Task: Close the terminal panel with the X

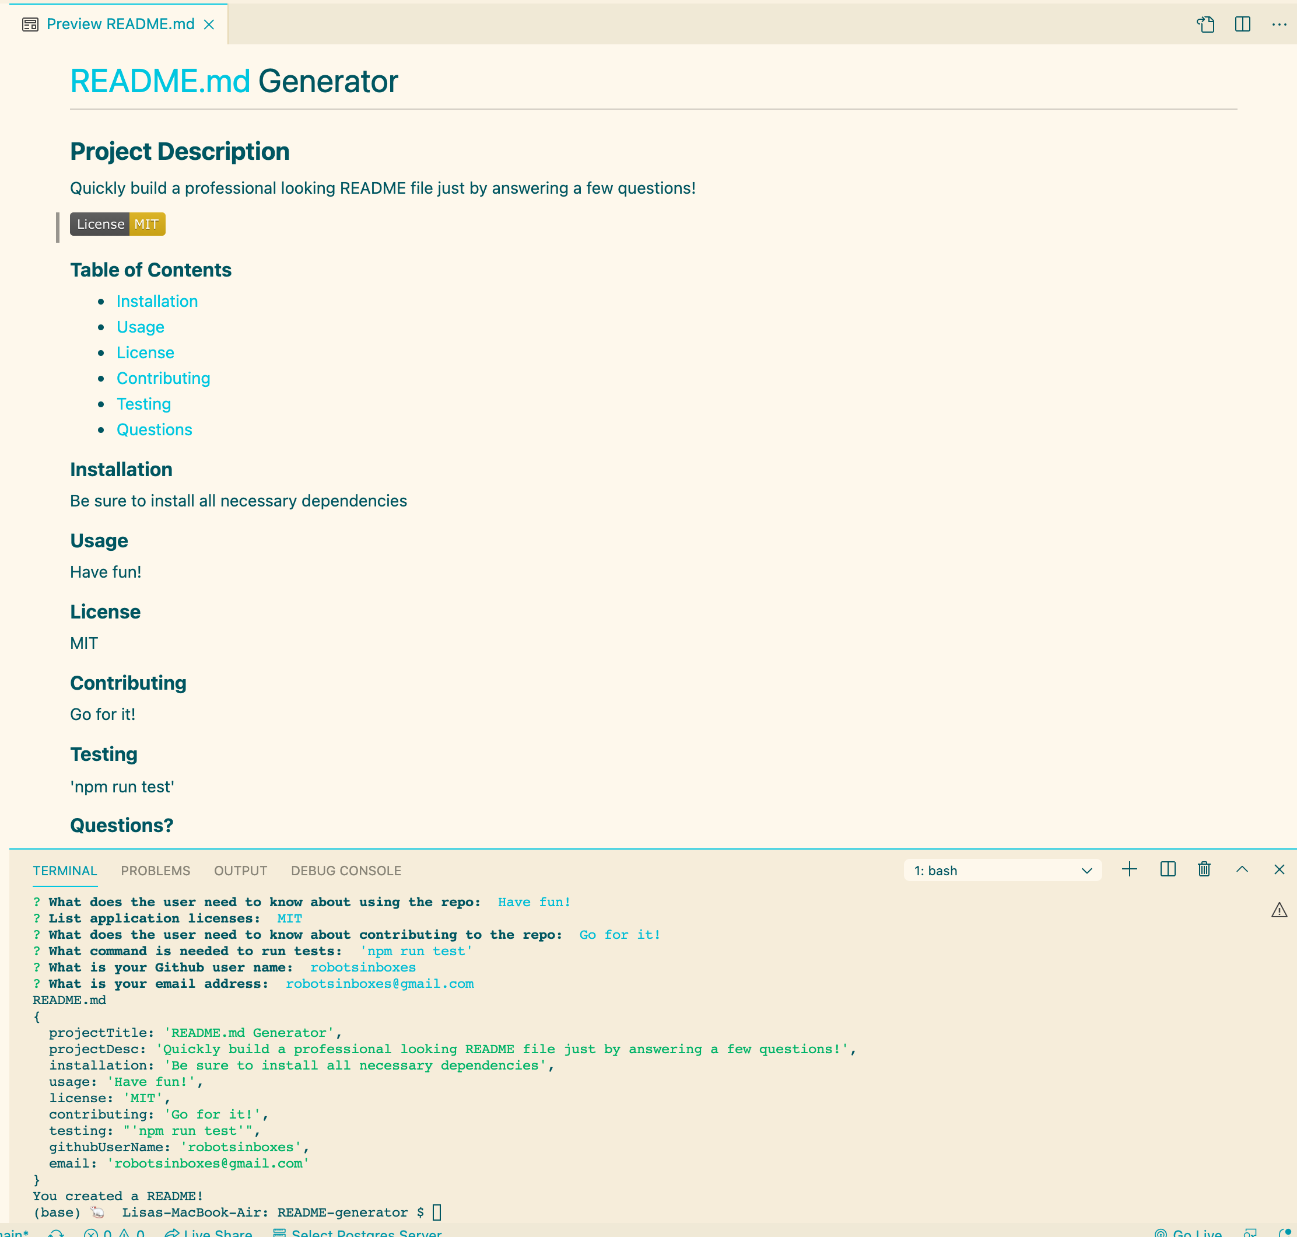Action: tap(1279, 869)
